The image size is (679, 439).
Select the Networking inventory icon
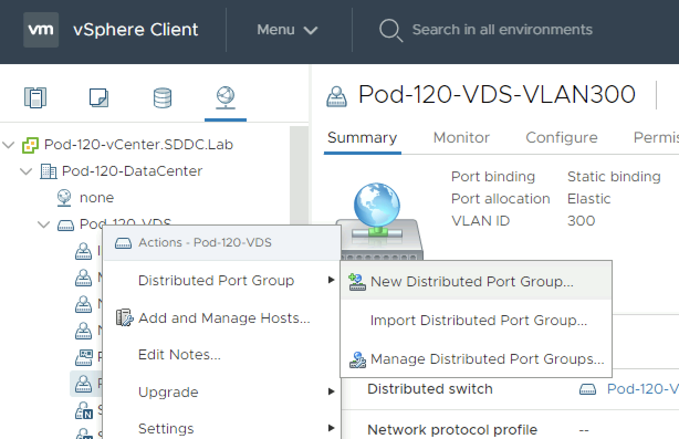tap(226, 98)
